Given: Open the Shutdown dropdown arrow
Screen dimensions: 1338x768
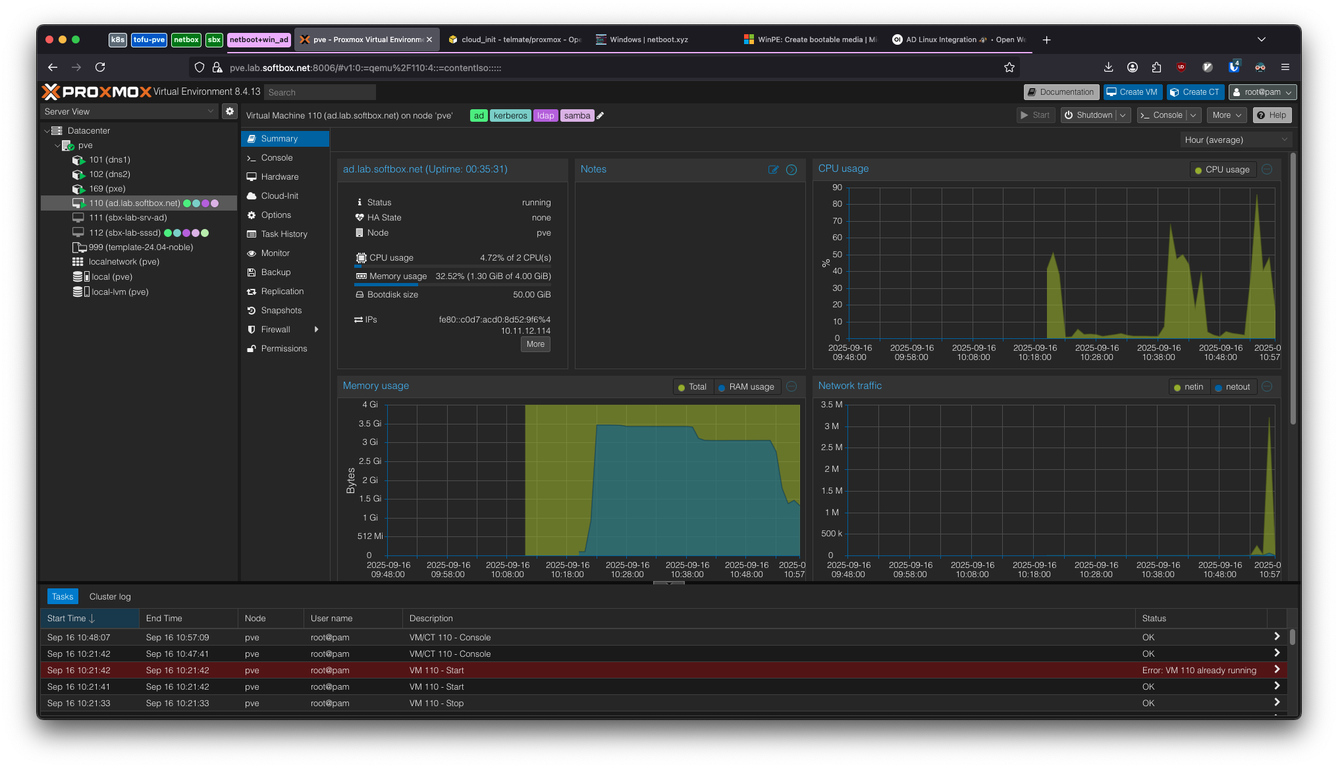Looking at the screenshot, I should point(1123,115).
